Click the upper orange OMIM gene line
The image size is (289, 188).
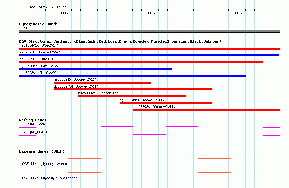pyautogui.click(x=149, y=158)
